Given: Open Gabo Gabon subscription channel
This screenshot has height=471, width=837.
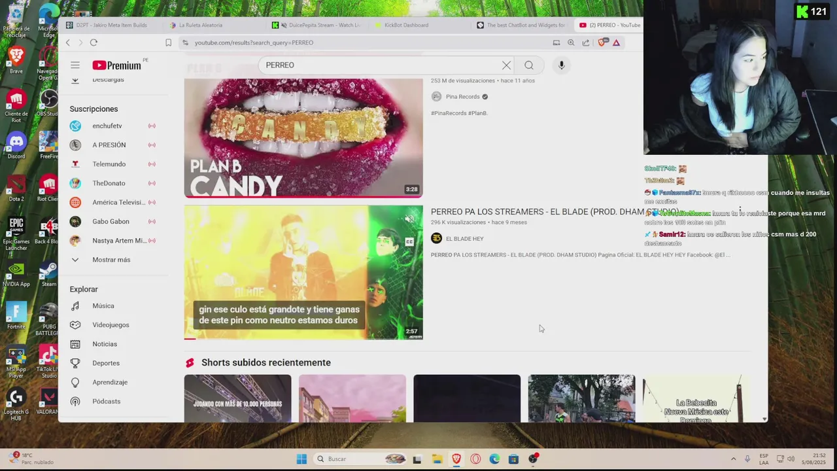Looking at the screenshot, I should click(112, 221).
